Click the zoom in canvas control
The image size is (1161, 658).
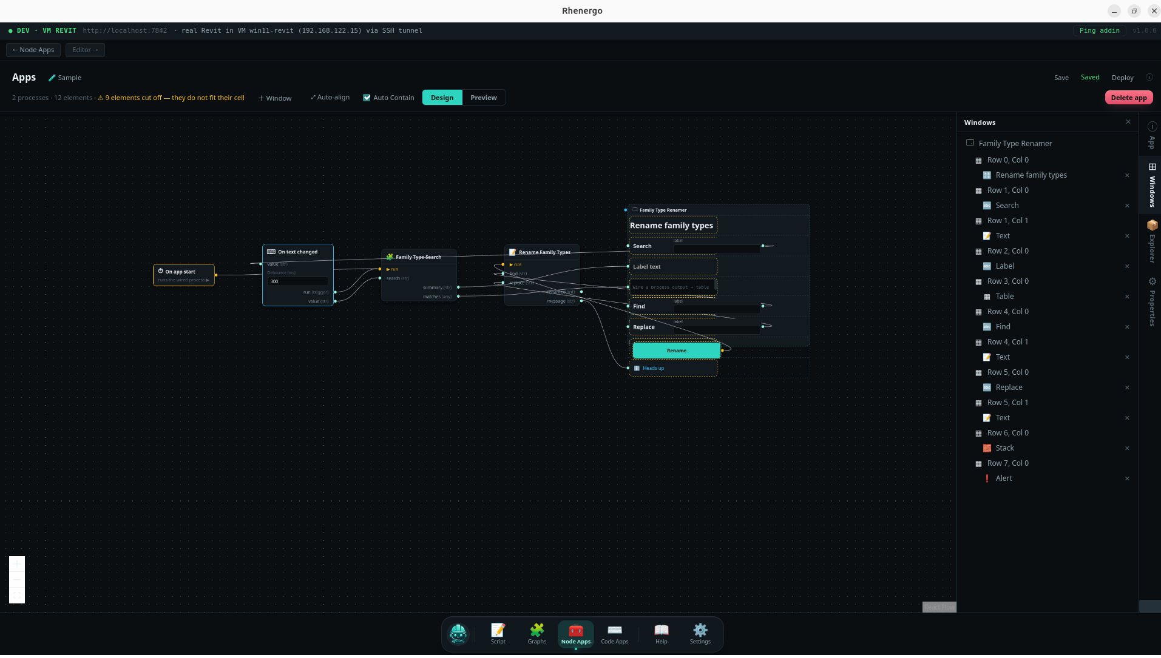17,564
